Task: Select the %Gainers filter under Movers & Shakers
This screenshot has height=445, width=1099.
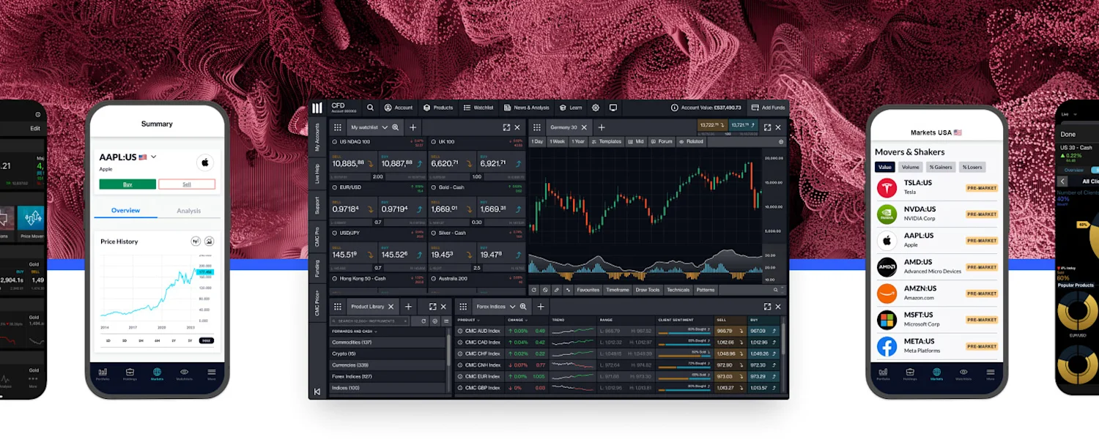Action: point(941,167)
